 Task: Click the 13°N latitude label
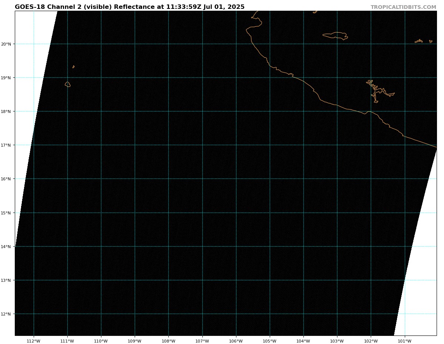coord(6,280)
